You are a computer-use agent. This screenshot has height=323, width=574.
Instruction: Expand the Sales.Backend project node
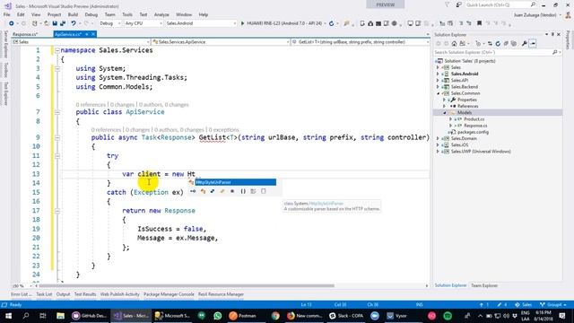(x=438, y=87)
